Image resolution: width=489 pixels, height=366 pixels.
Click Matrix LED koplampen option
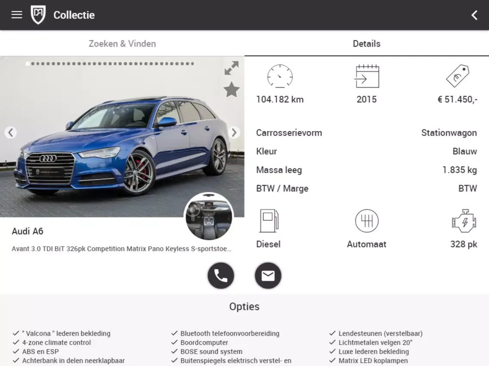(373, 360)
